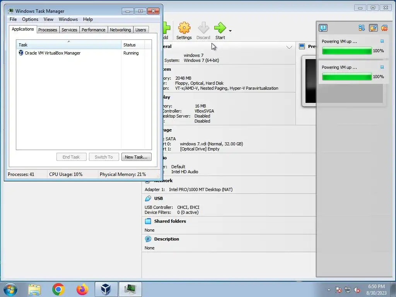Click the USB section icon
This screenshot has width=396, height=297.
(x=148, y=198)
